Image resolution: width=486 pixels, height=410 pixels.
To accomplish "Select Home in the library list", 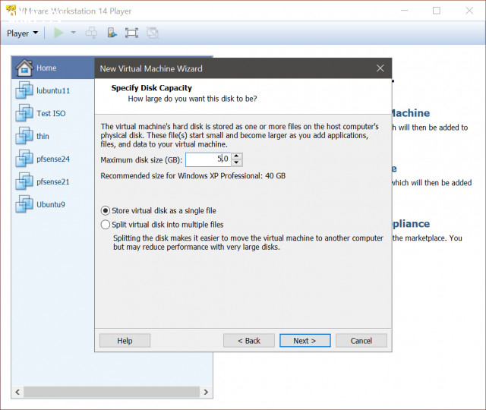I will tap(52, 68).
